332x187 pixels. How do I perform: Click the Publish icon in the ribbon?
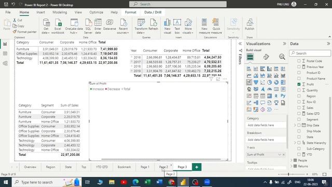click(250, 24)
